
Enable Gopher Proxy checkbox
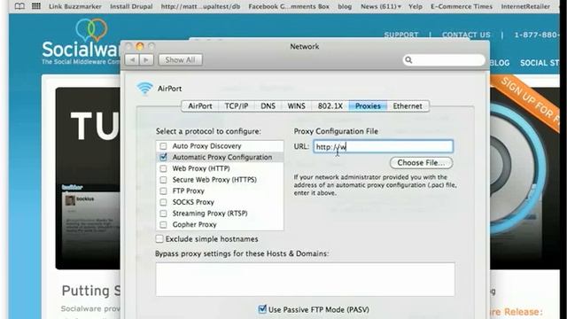(x=163, y=224)
